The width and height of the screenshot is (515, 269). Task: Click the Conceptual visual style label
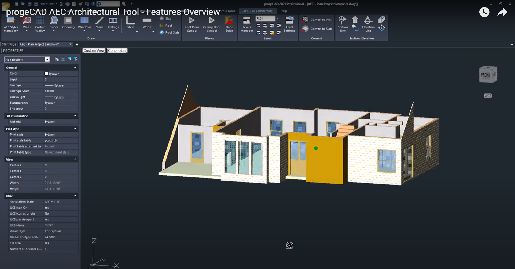tap(117, 50)
